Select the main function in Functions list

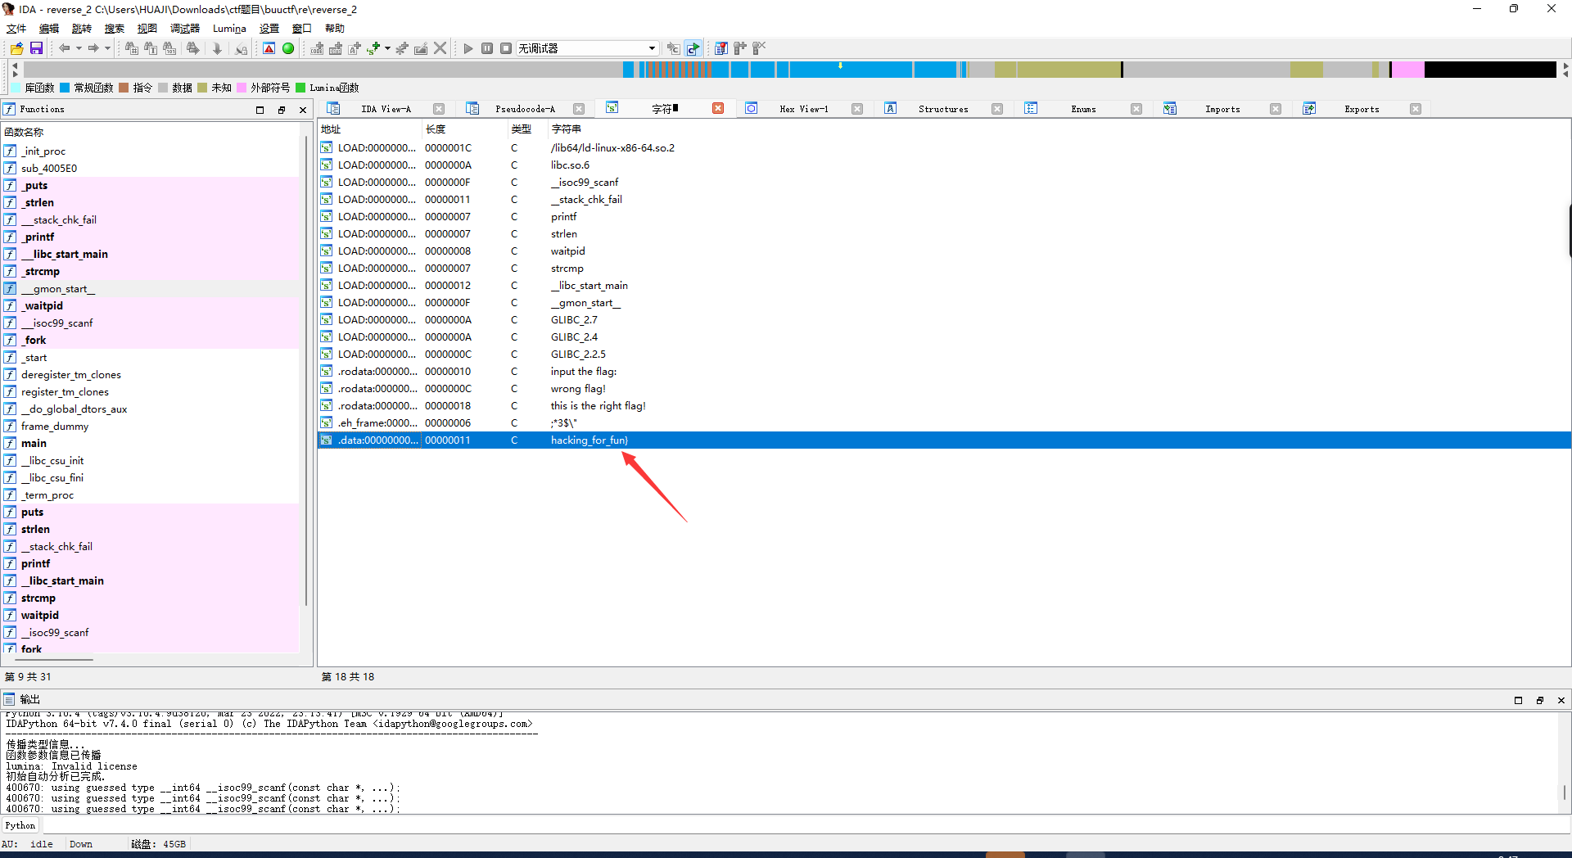coord(151,443)
